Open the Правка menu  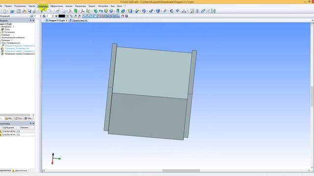pos(8,6)
